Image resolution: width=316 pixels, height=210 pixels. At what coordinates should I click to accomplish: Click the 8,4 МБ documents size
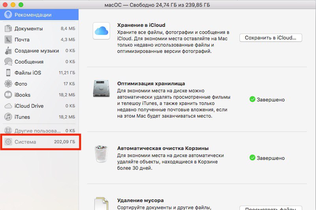pos(68,28)
